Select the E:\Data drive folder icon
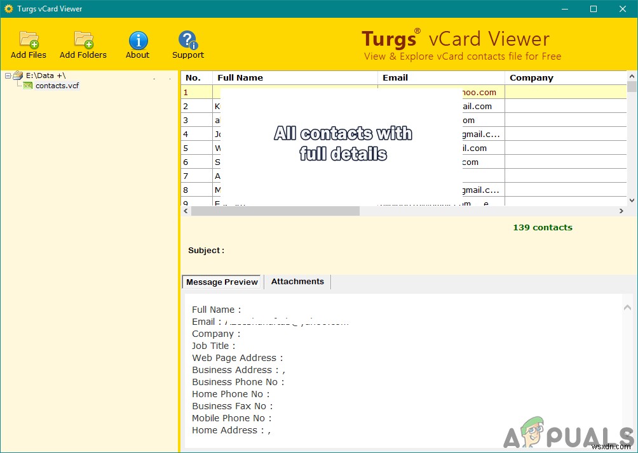This screenshot has height=453, width=638. coord(18,75)
